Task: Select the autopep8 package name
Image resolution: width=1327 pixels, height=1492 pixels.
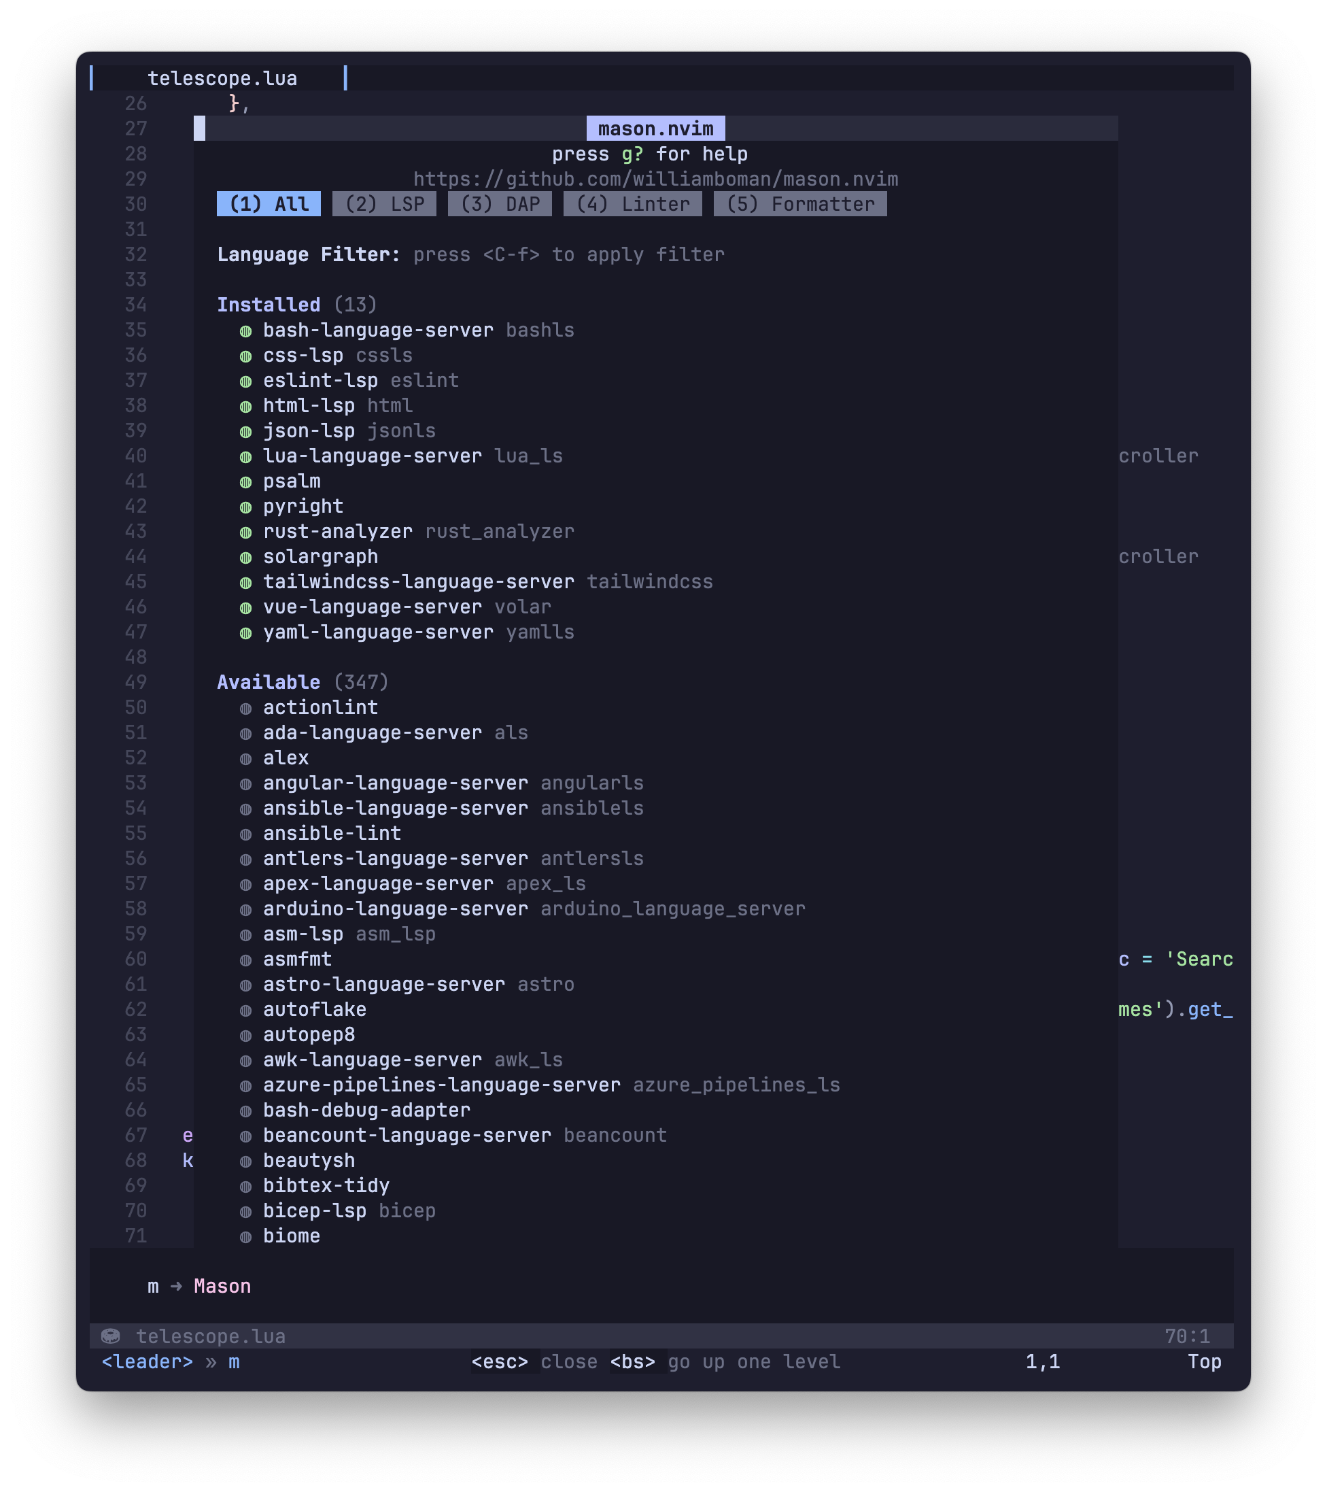Action: [309, 1034]
